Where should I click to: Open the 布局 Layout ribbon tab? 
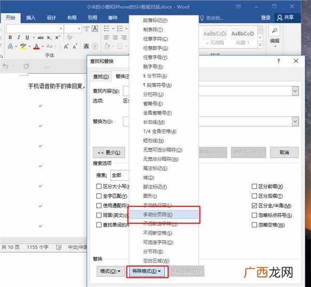tap(72, 18)
